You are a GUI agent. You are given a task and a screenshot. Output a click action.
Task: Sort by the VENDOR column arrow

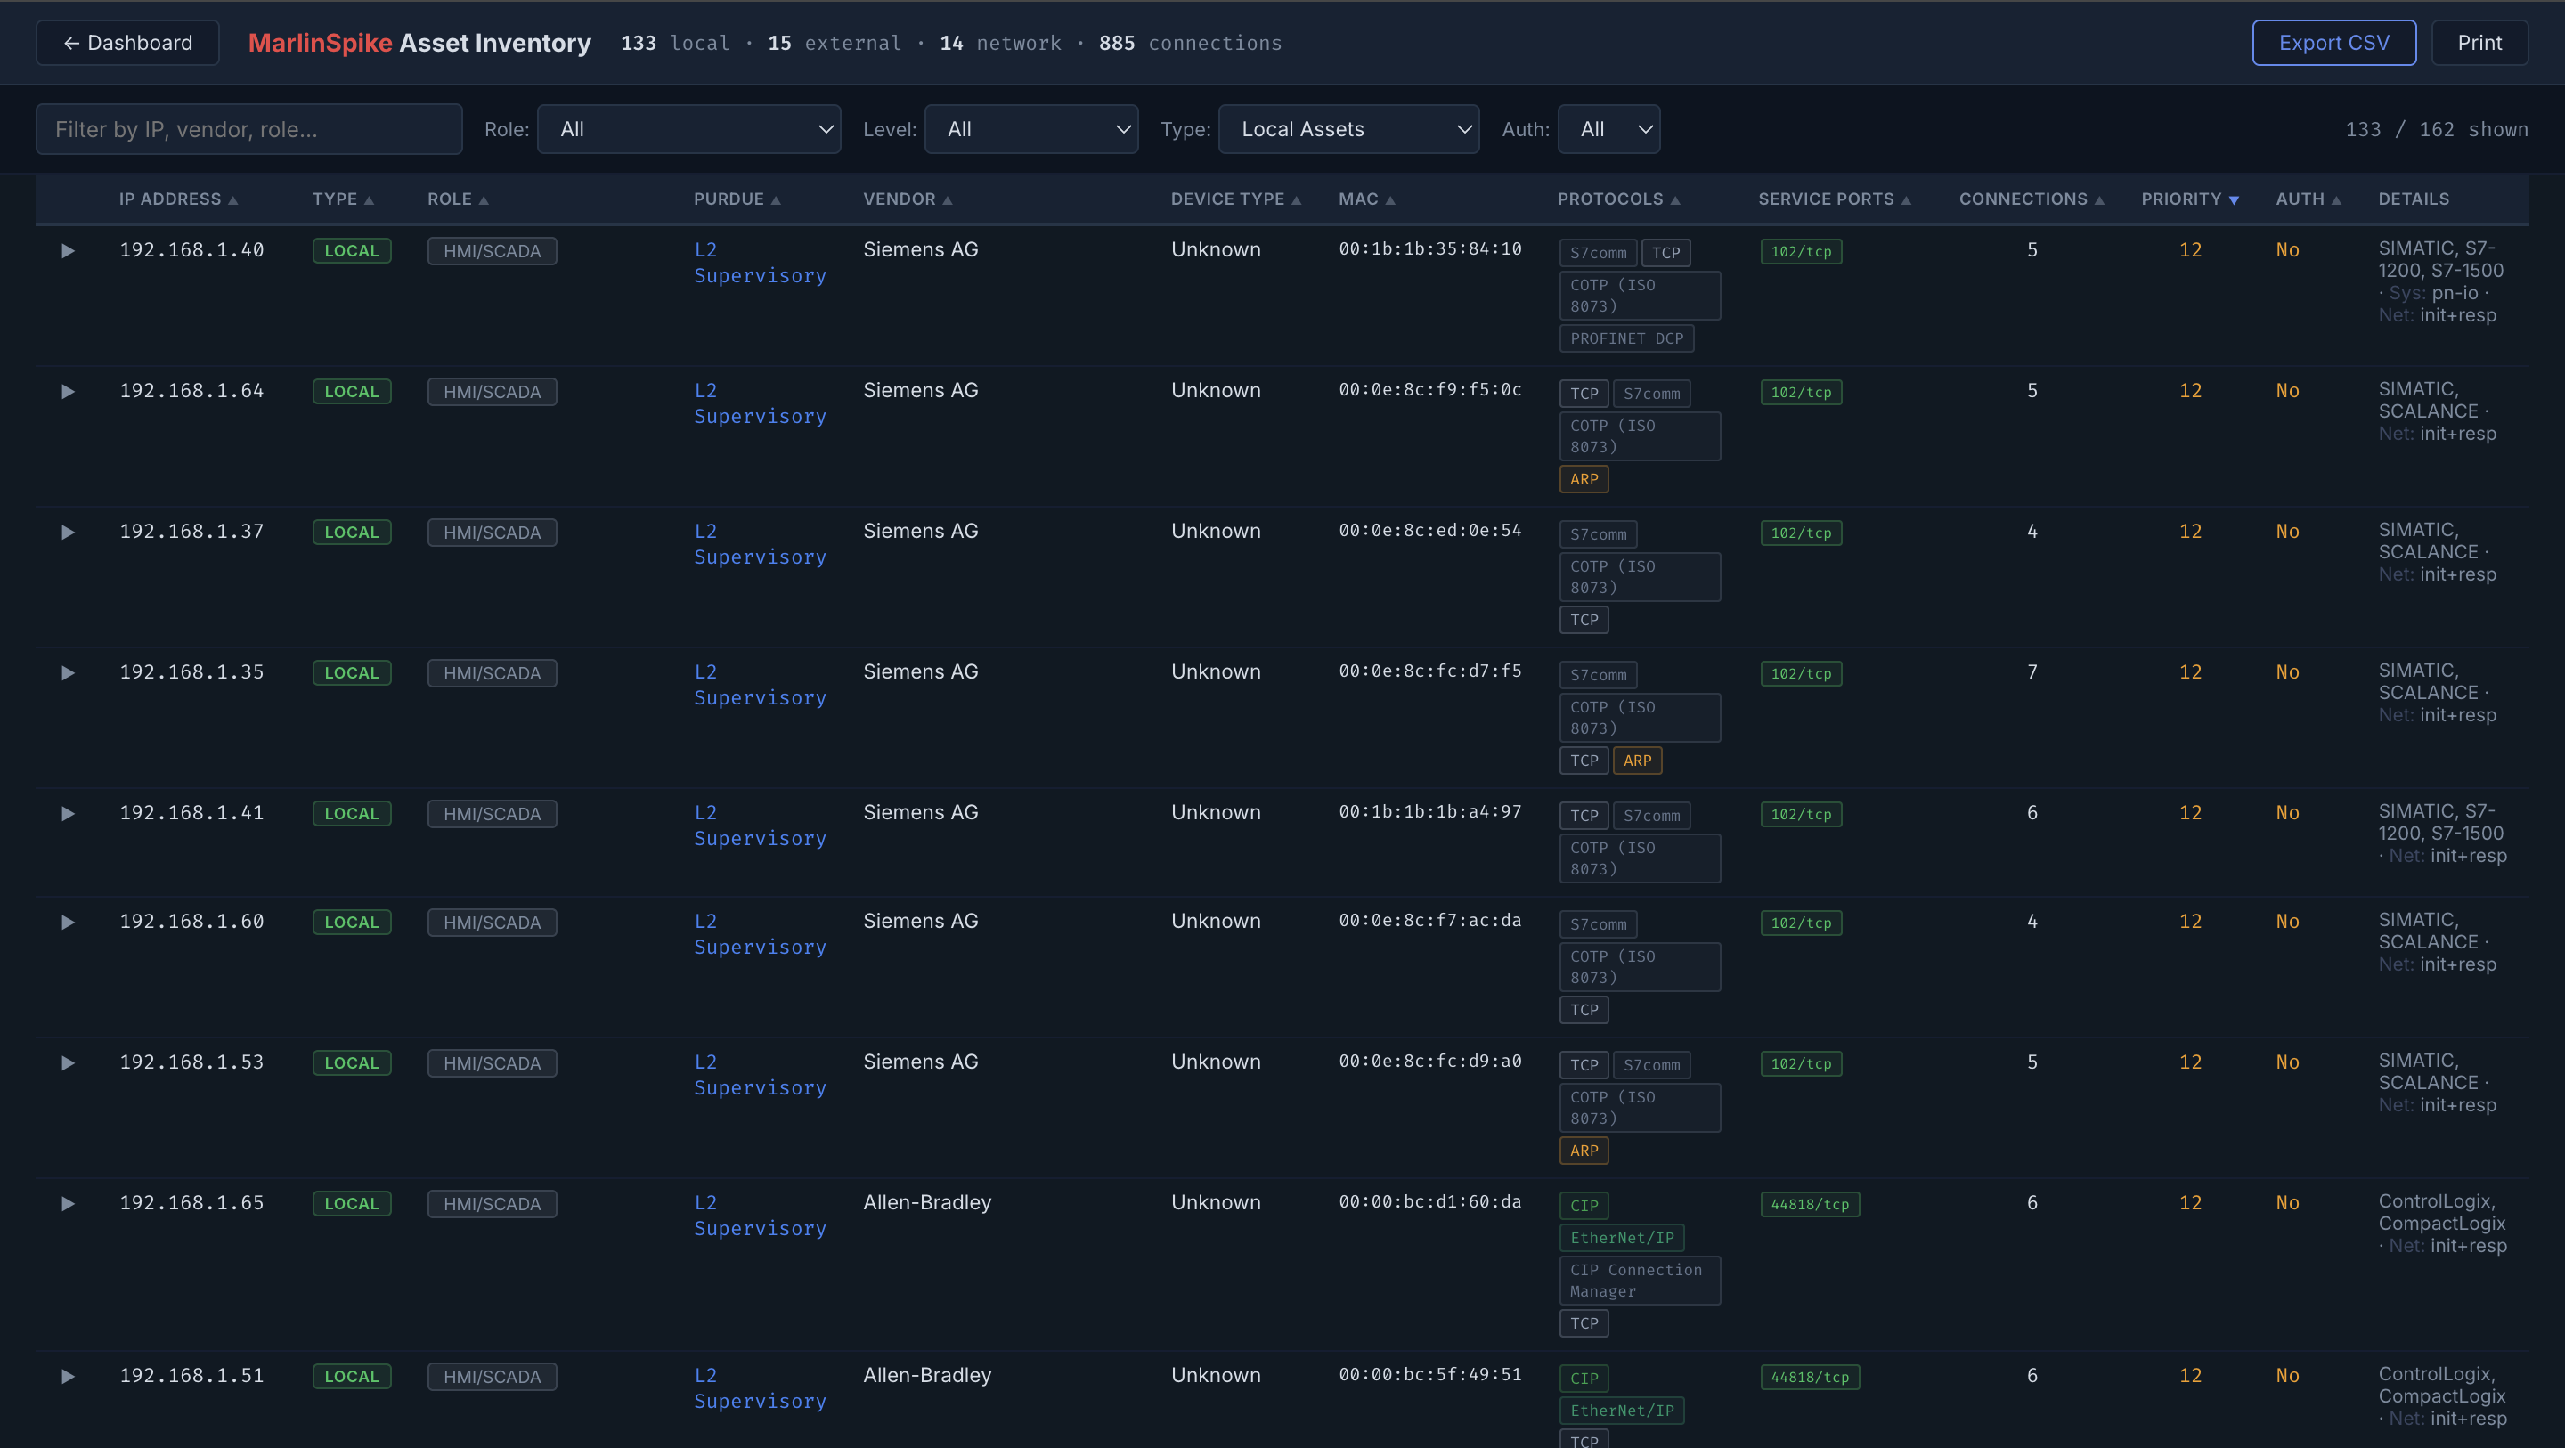click(946, 199)
